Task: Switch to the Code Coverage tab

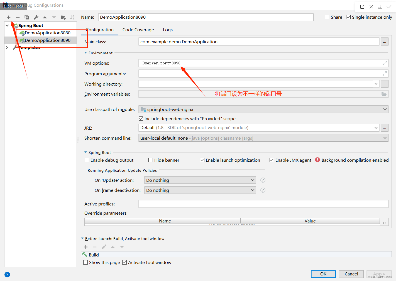Action: point(138,30)
